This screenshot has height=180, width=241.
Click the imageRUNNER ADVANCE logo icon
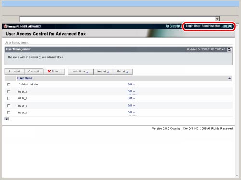(x=6, y=26)
